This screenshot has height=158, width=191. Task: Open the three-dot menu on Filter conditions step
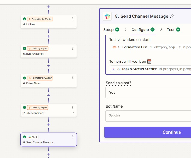tap(73, 107)
